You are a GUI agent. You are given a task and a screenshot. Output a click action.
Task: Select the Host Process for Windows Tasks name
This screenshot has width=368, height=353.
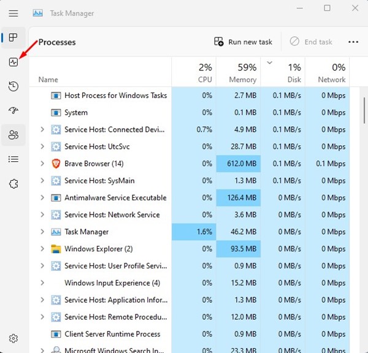point(116,96)
